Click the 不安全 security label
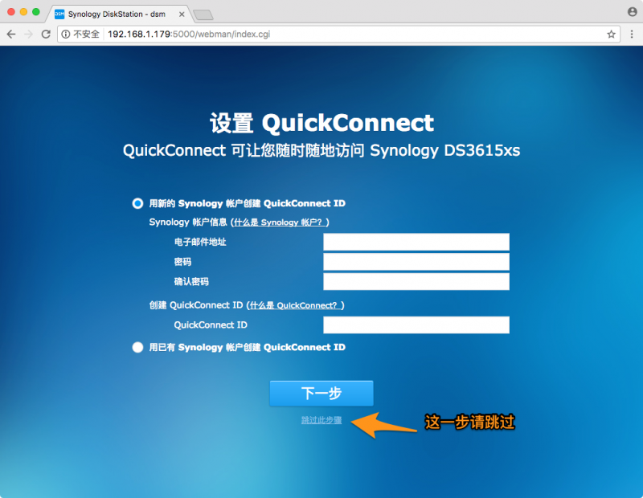The height and width of the screenshot is (498, 643). pos(86,34)
